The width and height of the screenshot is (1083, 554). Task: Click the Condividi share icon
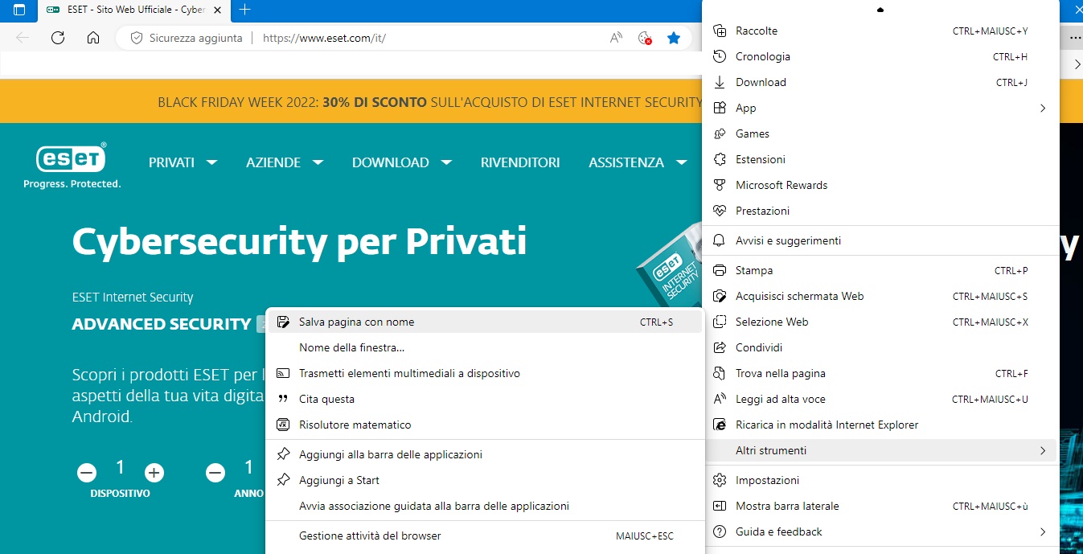[x=720, y=347]
